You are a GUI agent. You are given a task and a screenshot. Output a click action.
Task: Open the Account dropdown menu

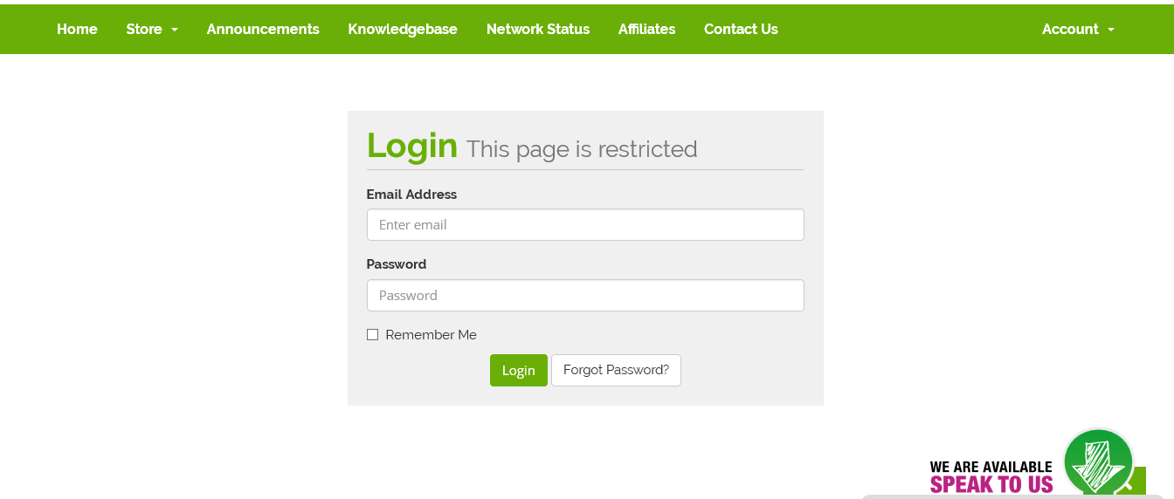point(1077,29)
